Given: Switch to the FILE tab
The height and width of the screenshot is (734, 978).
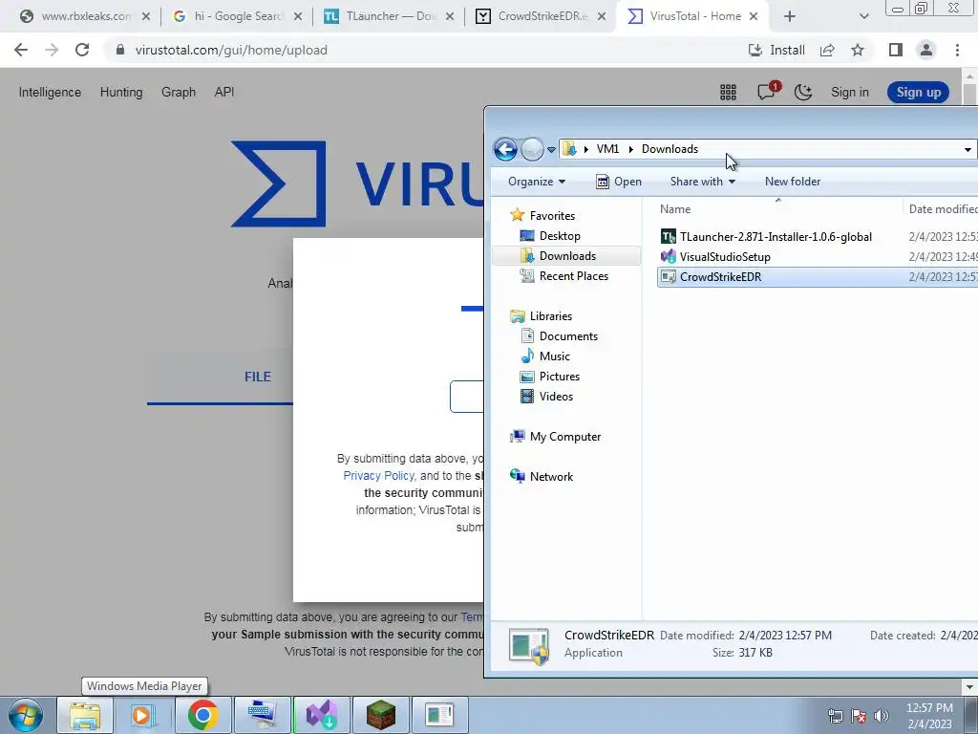Looking at the screenshot, I should pos(258,377).
